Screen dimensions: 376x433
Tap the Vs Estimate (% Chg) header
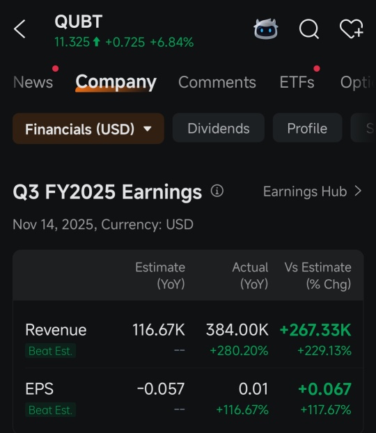coord(318,275)
